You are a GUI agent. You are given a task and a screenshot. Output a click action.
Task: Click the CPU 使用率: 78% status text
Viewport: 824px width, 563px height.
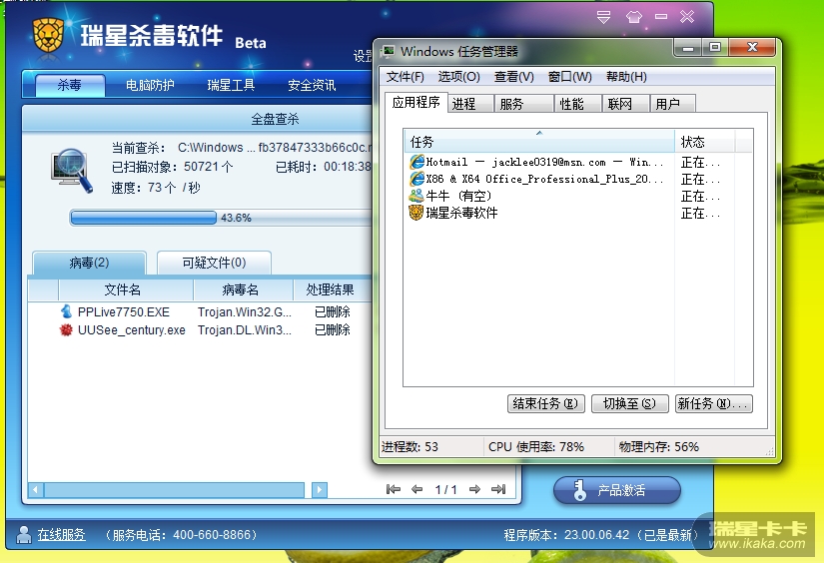pyautogui.click(x=536, y=447)
